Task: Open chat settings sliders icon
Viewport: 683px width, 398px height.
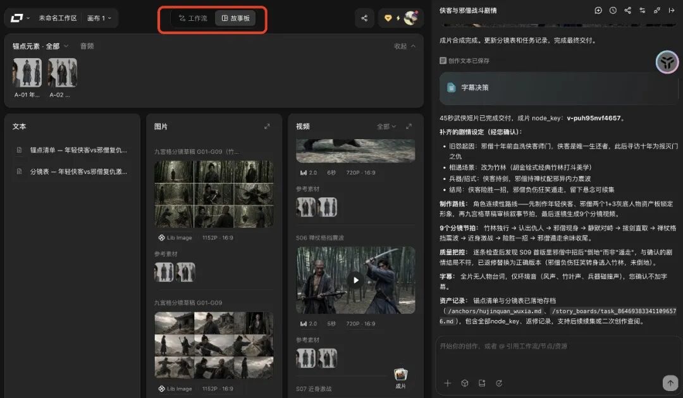Action: point(643,10)
